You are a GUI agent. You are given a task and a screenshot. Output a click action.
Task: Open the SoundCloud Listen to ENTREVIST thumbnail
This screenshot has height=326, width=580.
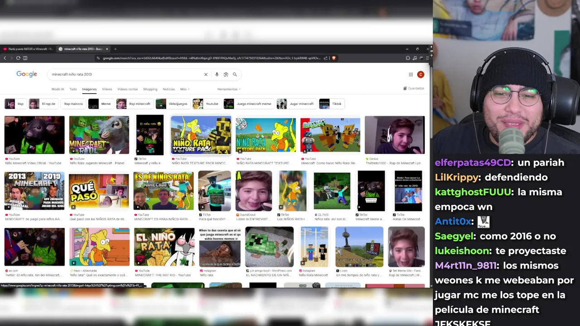(x=254, y=191)
